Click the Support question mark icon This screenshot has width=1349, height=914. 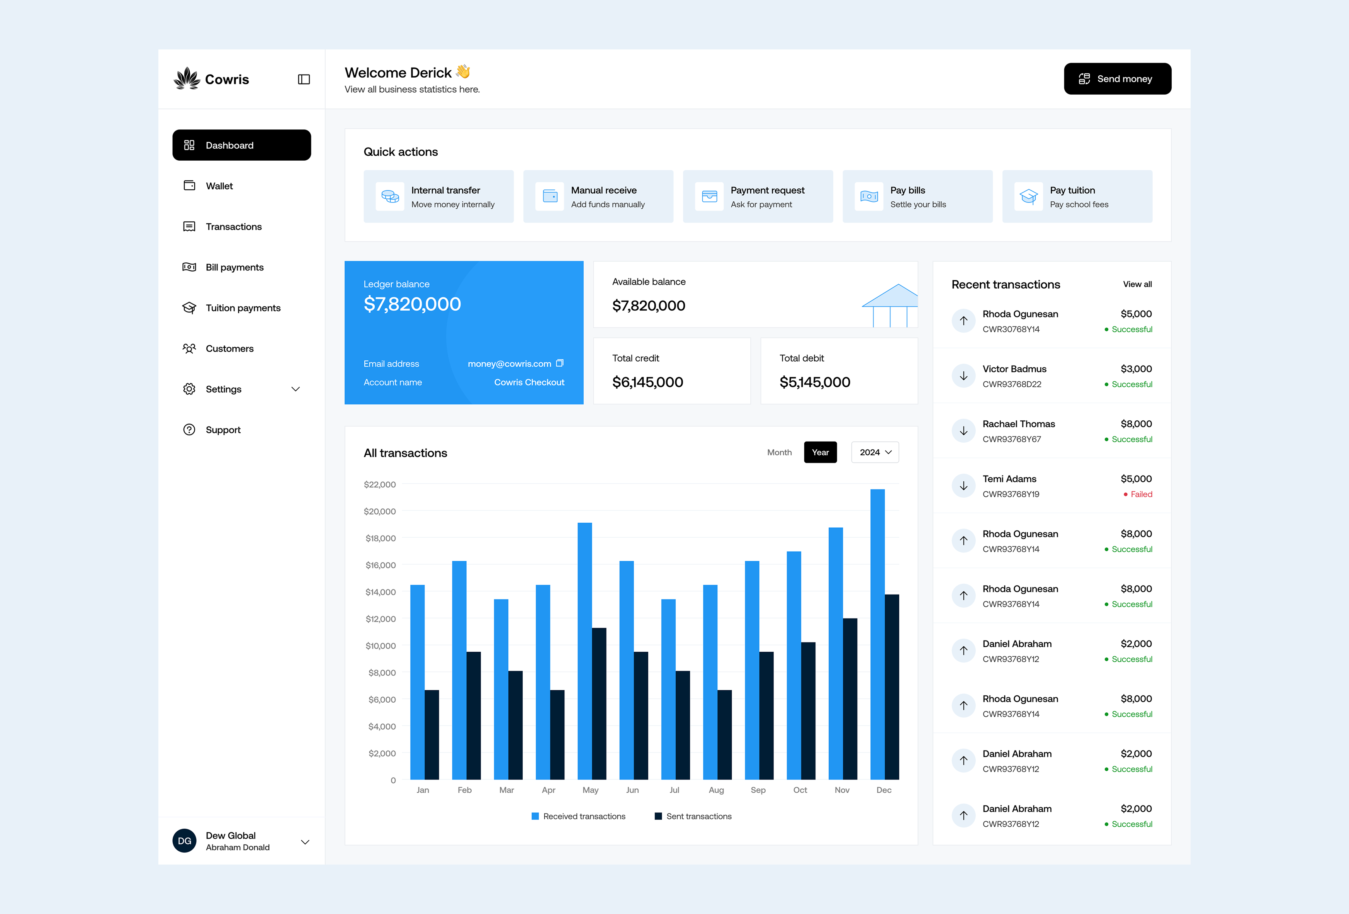point(189,430)
